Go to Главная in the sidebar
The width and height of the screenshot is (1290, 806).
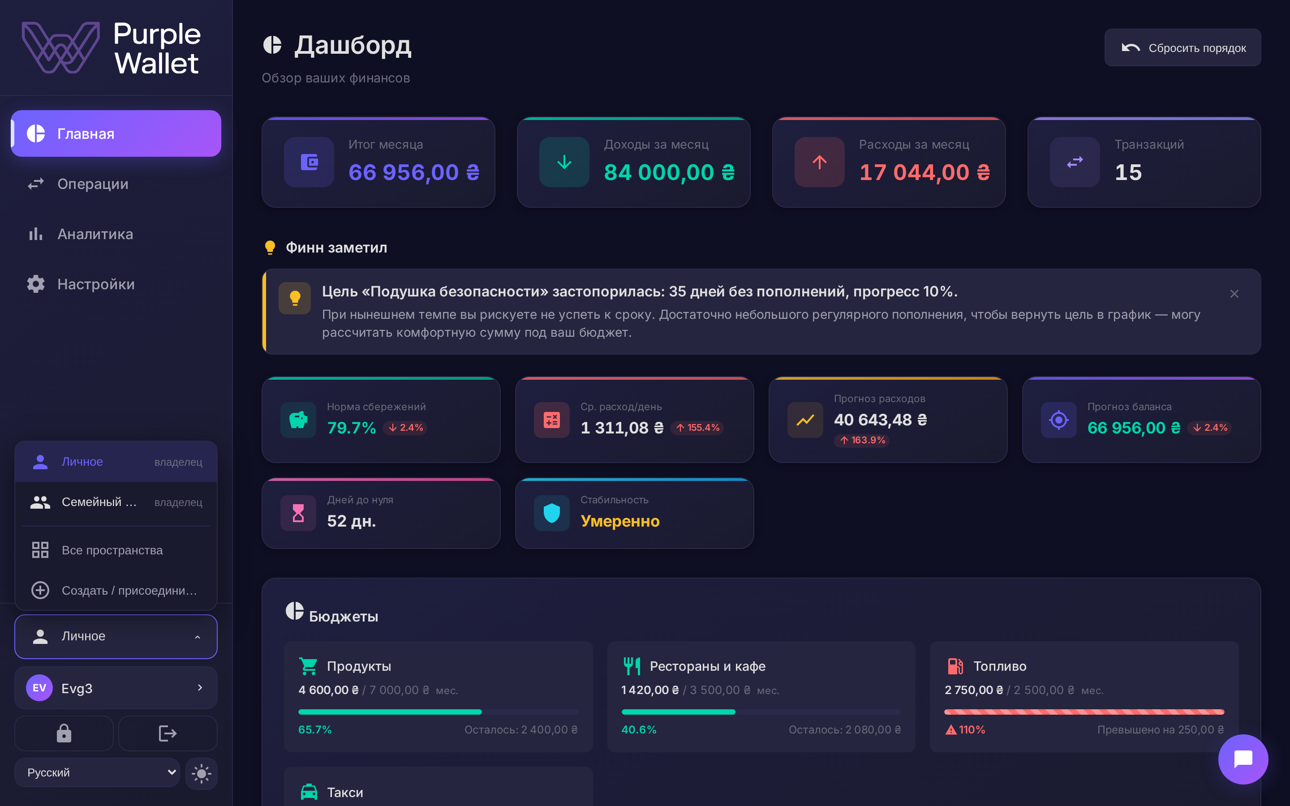click(116, 133)
